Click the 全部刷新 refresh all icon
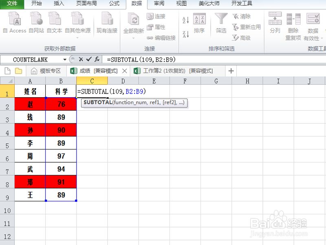This screenshot has height=245, width=326. pos(134,19)
